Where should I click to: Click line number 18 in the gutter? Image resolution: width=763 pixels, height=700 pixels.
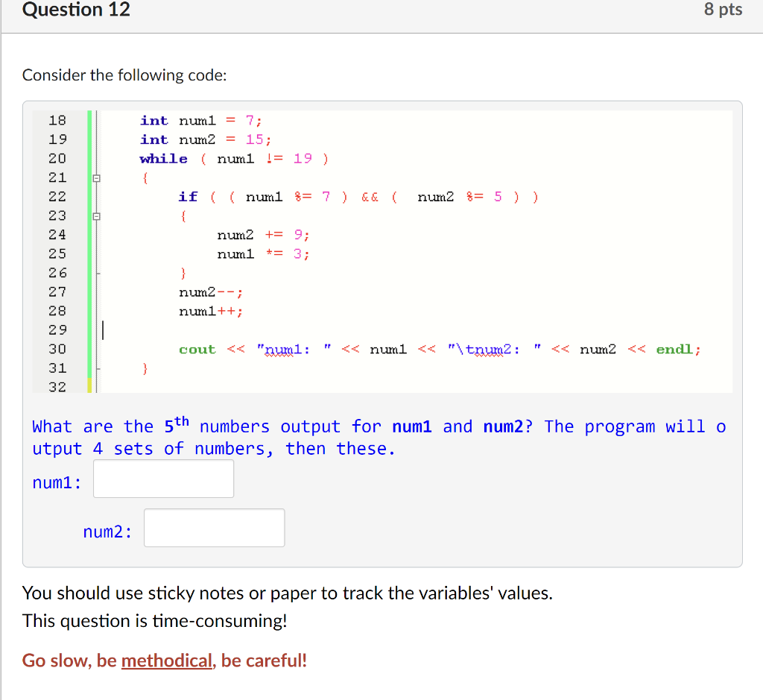pyautogui.click(x=58, y=120)
